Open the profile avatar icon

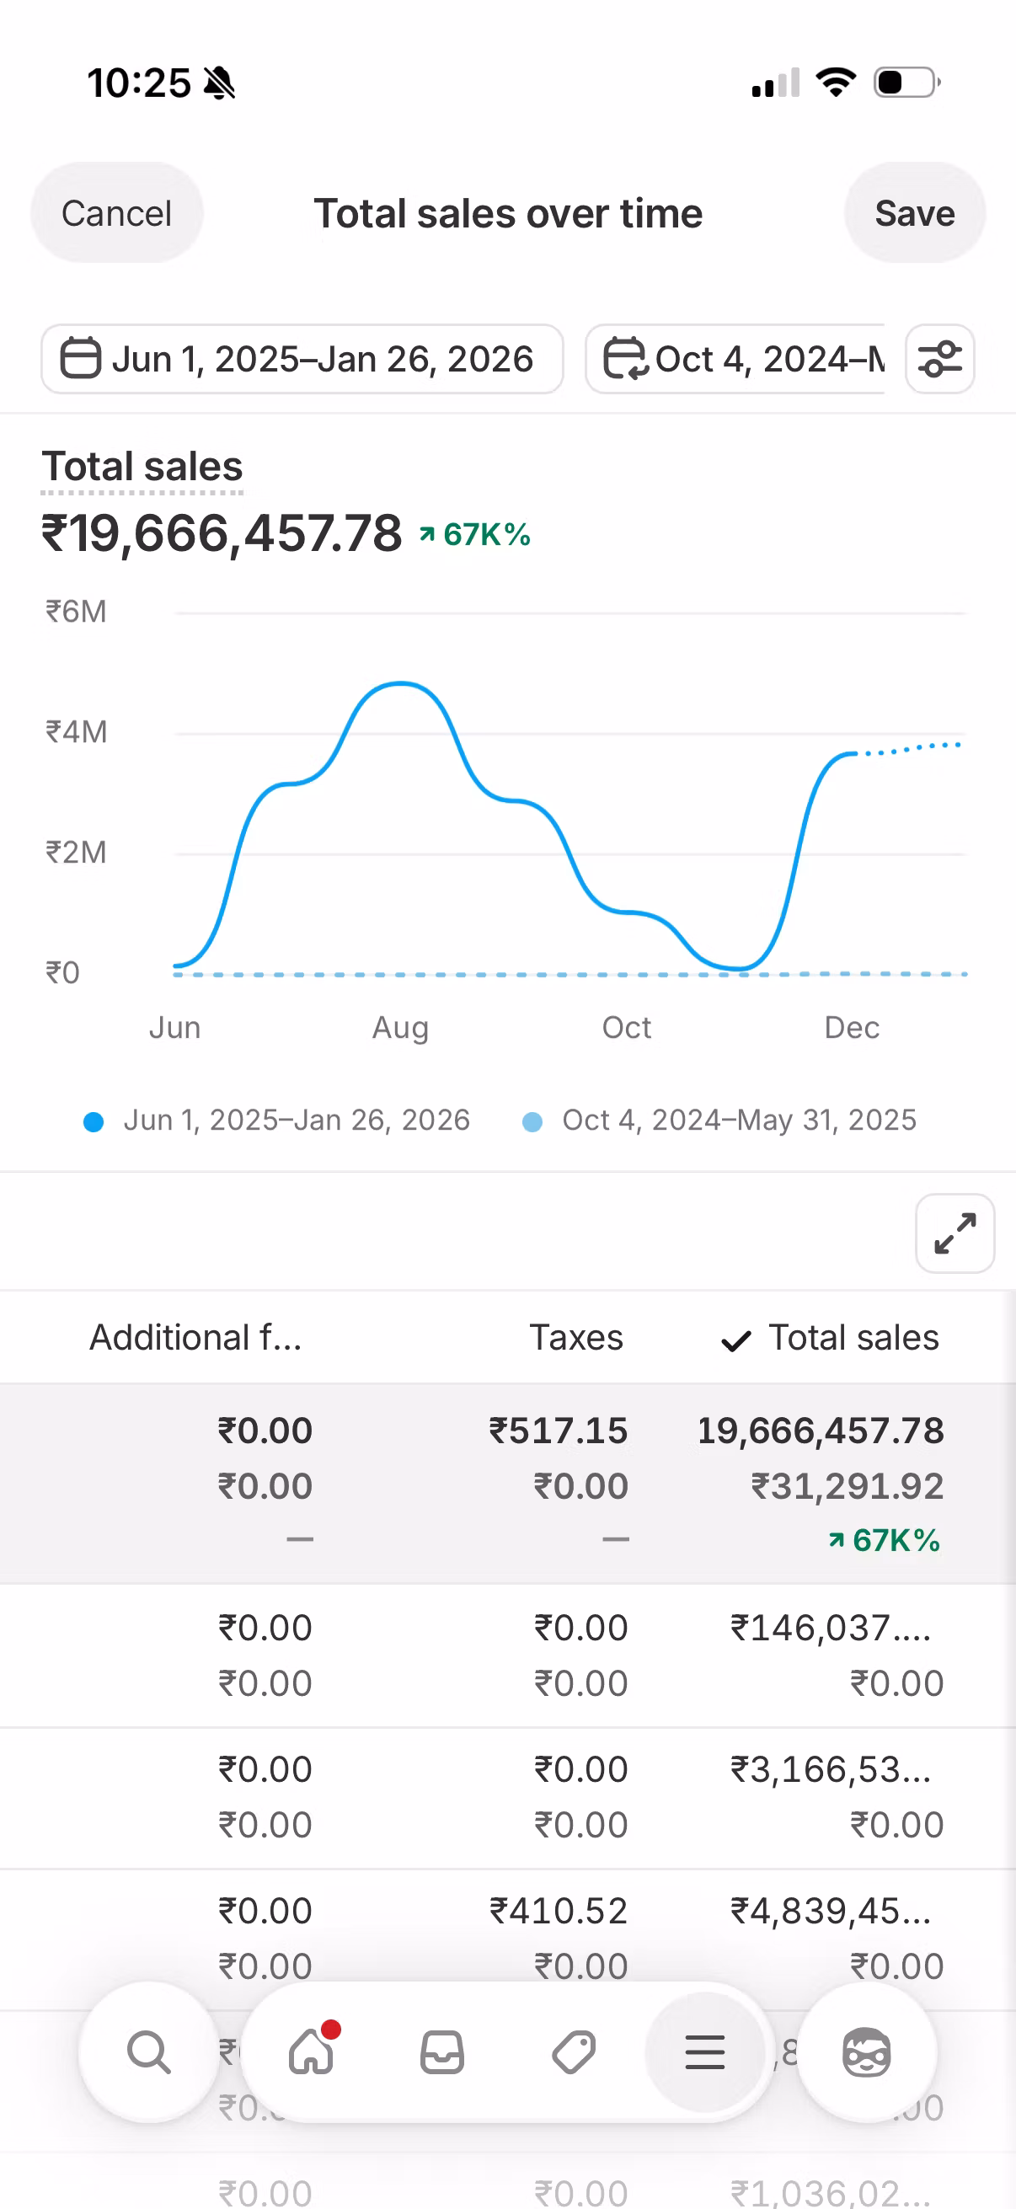click(866, 2052)
